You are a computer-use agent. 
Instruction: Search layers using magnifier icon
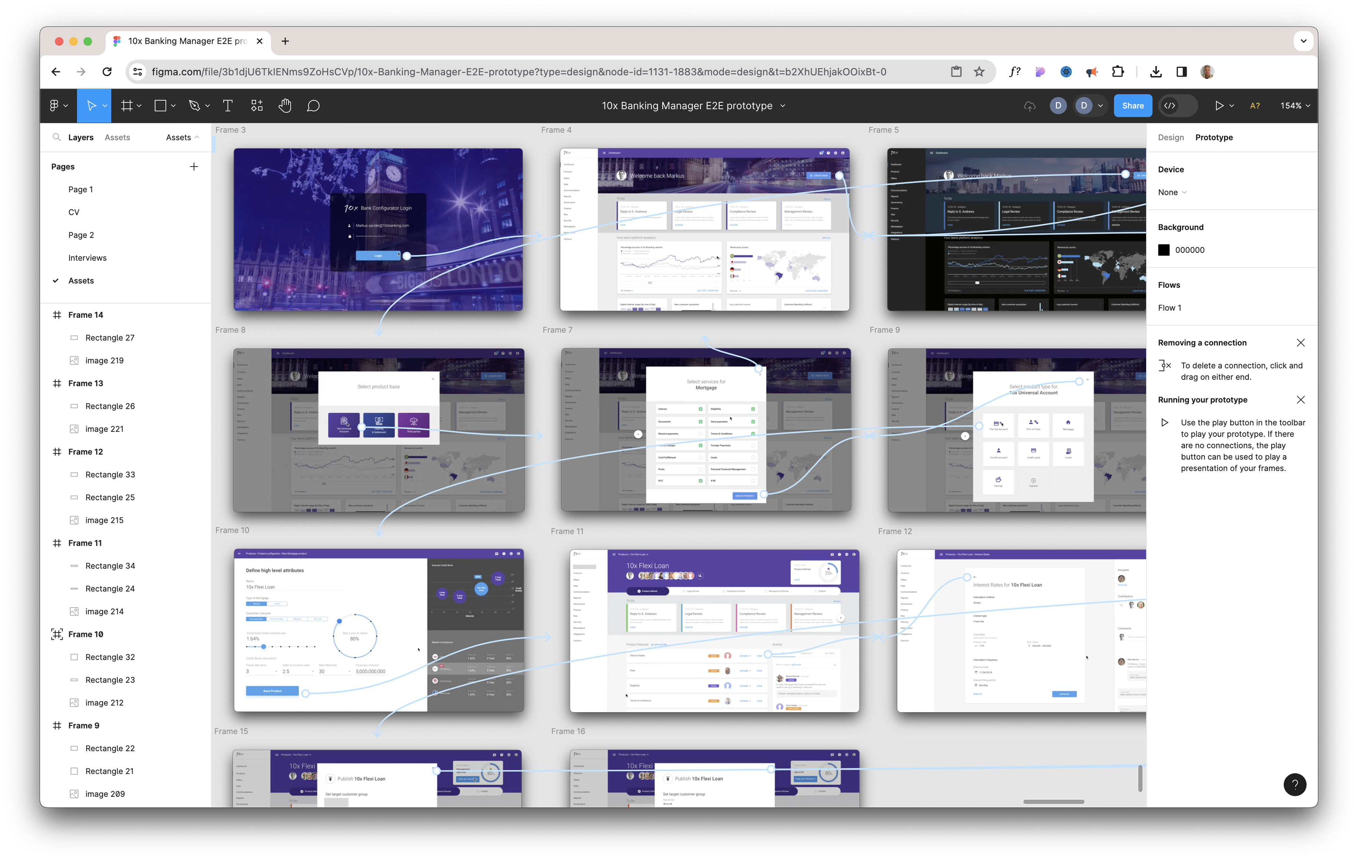[x=56, y=137]
